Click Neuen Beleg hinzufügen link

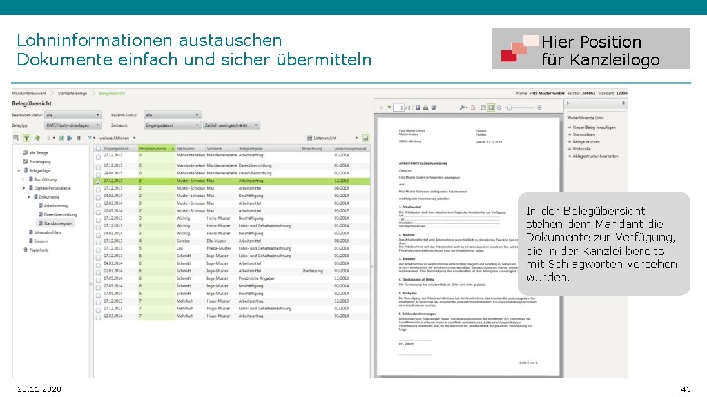(x=594, y=128)
